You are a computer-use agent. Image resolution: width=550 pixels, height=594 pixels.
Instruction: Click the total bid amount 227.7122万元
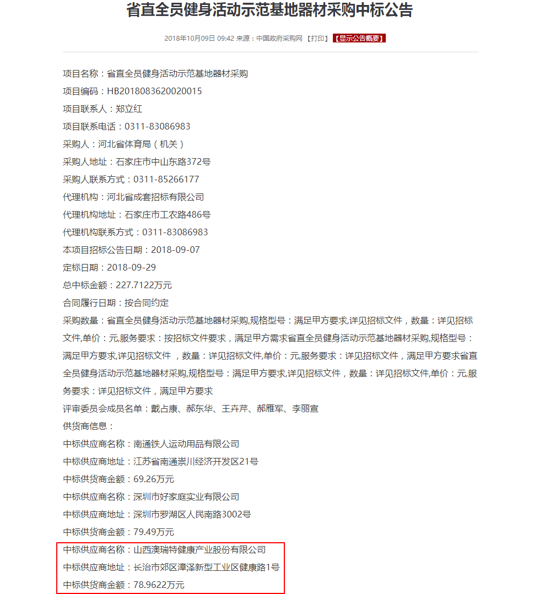point(144,285)
